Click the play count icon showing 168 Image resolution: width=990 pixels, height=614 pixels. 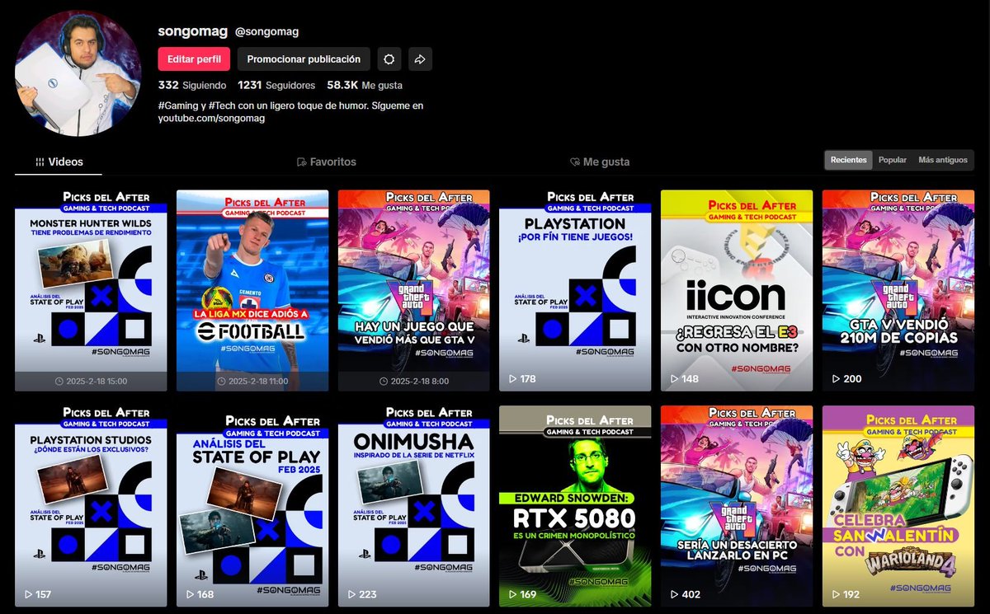(x=190, y=594)
